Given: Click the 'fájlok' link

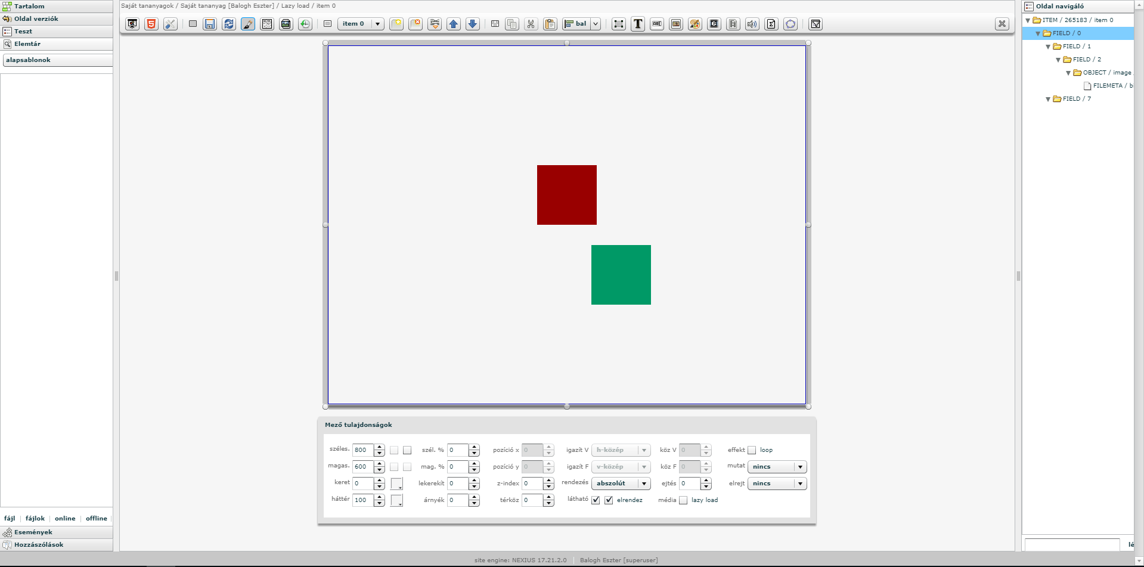Looking at the screenshot, I should [x=35, y=519].
